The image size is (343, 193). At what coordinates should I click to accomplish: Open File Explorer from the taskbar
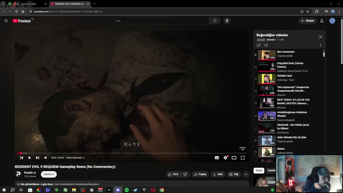click(x=74, y=190)
